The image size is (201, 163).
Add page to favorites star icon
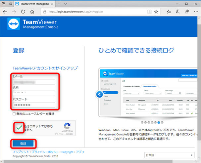pyautogui.click(x=156, y=12)
